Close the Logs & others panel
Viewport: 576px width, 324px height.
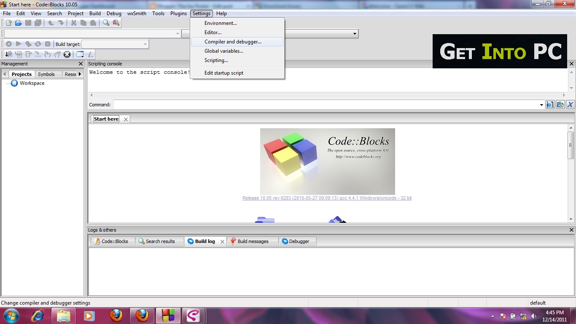click(x=571, y=230)
